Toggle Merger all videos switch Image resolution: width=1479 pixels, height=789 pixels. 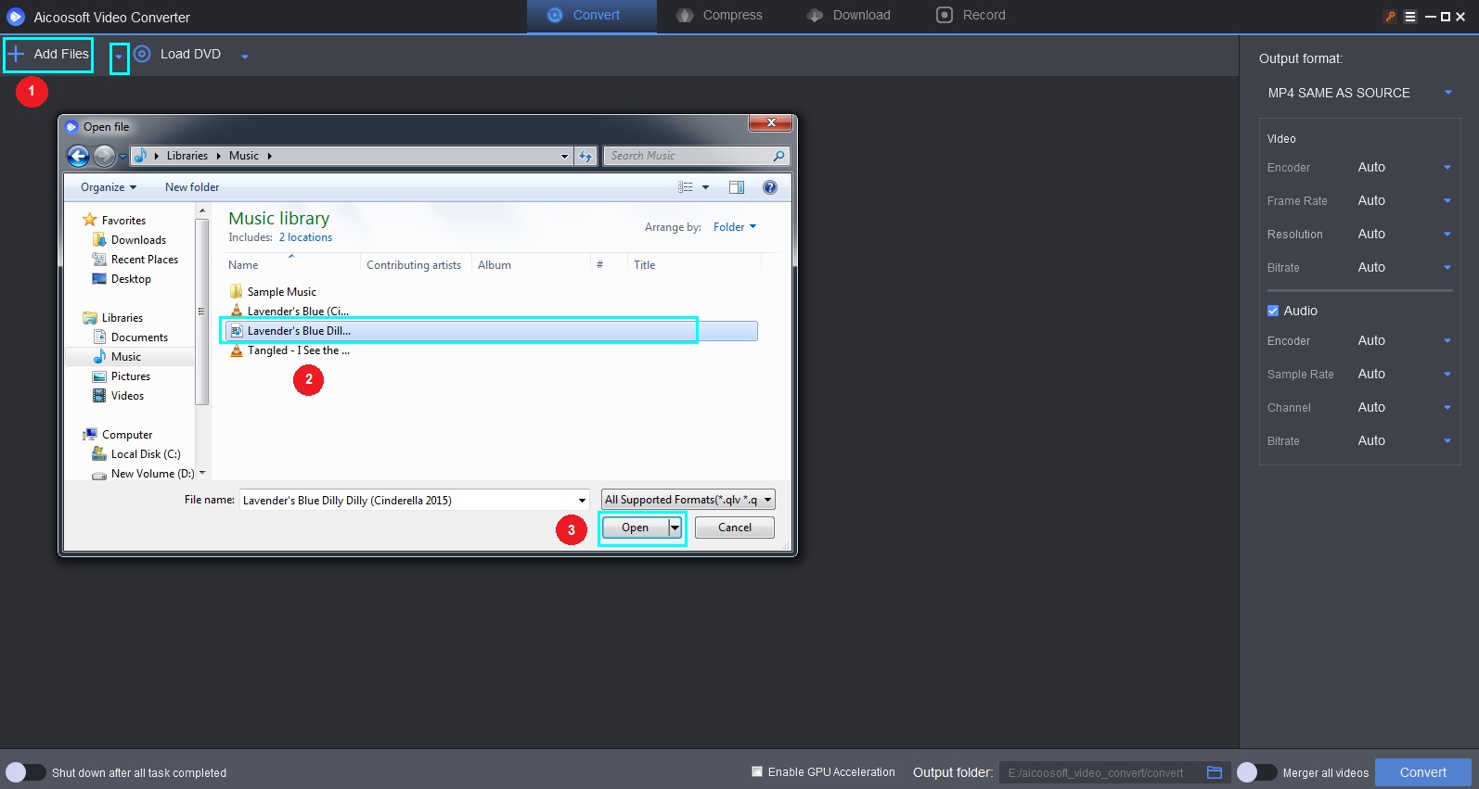pyautogui.click(x=1256, y=772)
